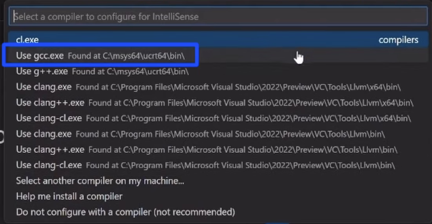Choose Use g++.exe from msys64
Image resolution: width=432 pixels, height=224 pixels.
click(218, 71)
